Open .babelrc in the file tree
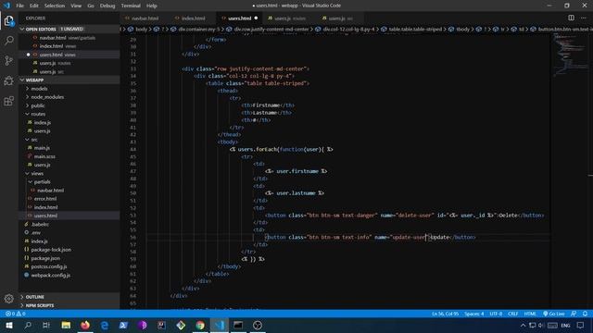This screenshot has width=593, height=333. coord(40,224)
